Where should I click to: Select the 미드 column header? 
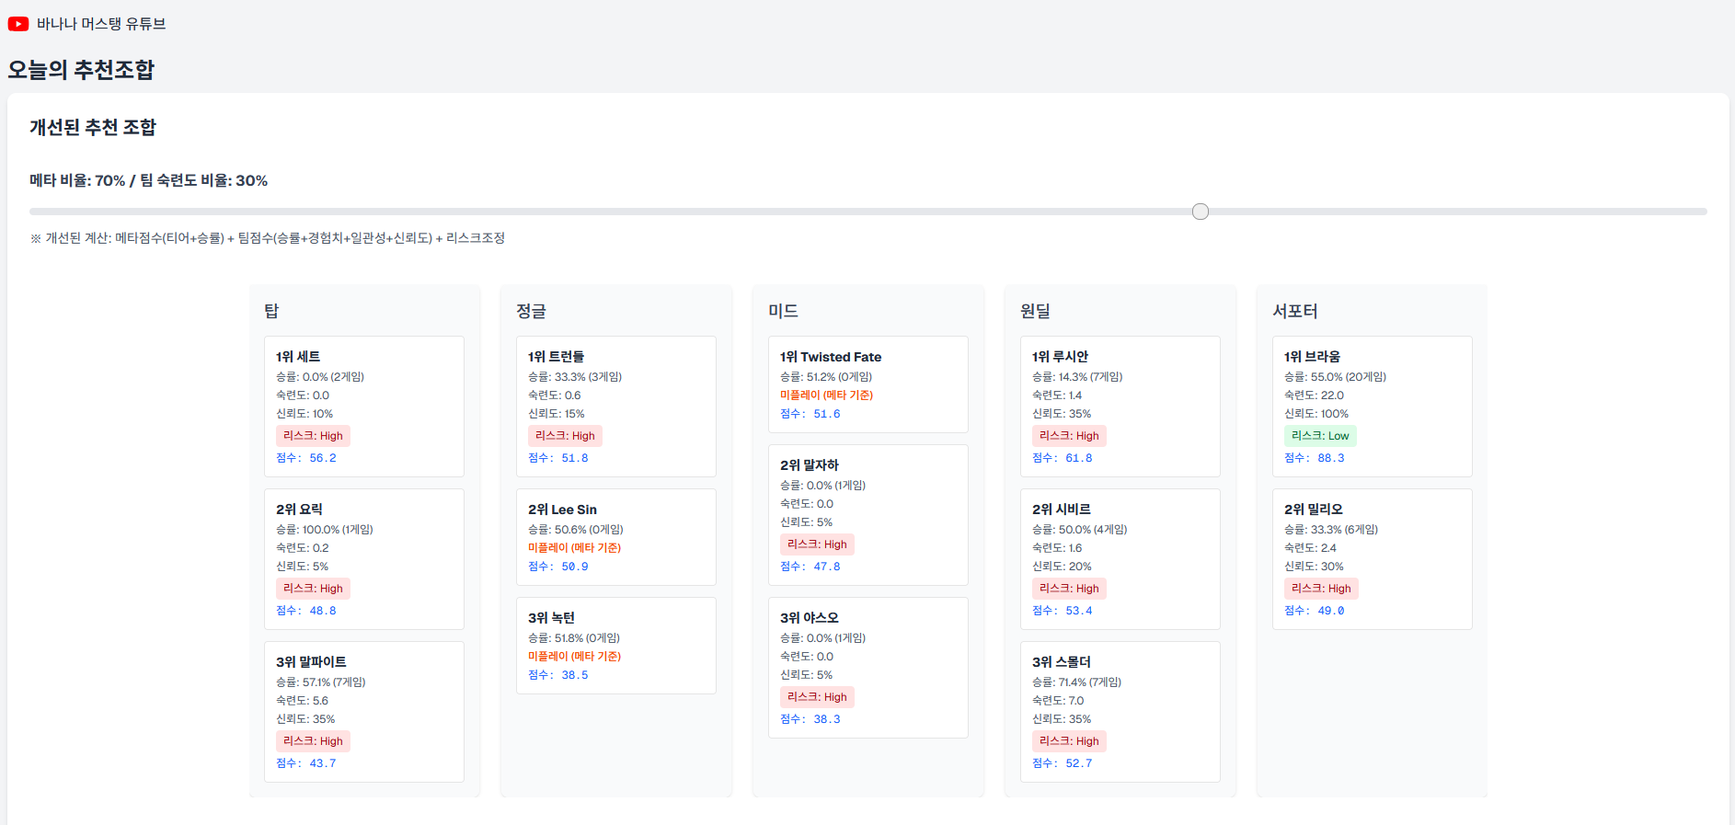point(783,311)
